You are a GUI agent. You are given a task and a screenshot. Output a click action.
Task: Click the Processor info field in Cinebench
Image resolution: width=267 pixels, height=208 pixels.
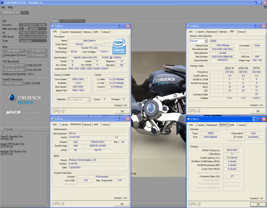point(33,25)
